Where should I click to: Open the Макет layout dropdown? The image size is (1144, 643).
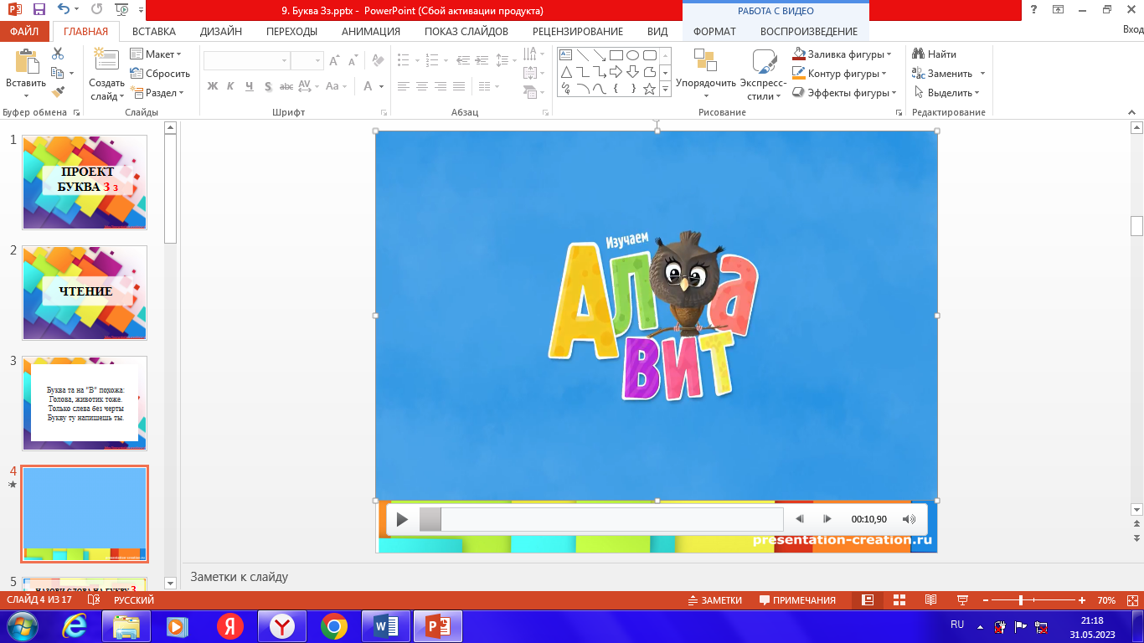(157, 54)
